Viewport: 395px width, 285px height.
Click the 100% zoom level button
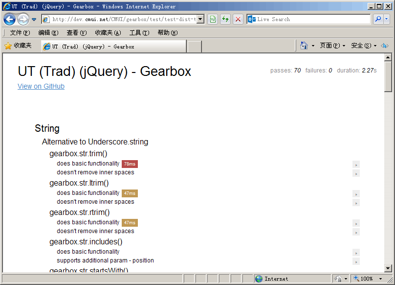click(364, 279)
